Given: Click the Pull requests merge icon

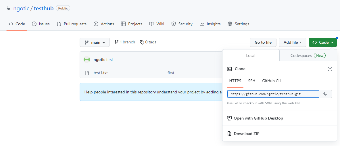Looking at the screenshot, I should pos(59,24).
